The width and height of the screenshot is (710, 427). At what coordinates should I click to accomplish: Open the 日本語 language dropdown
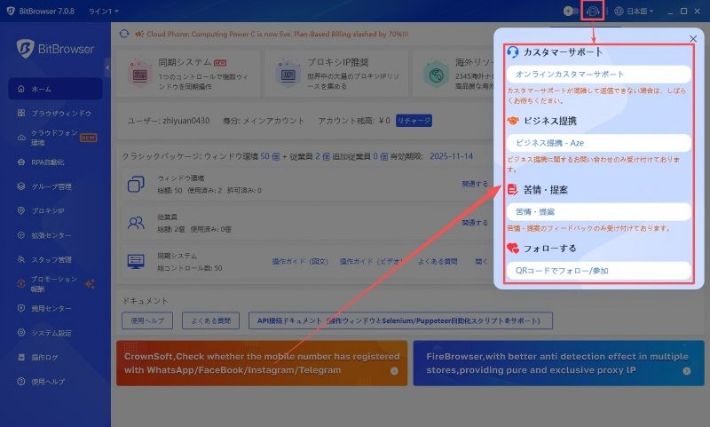tap(634, 12)
